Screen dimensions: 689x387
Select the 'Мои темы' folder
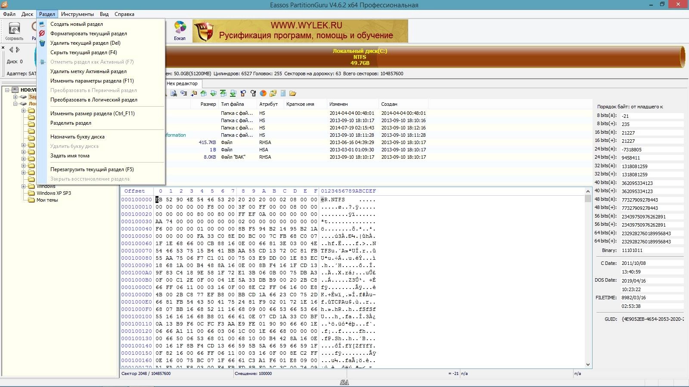(x=47, y=200)
